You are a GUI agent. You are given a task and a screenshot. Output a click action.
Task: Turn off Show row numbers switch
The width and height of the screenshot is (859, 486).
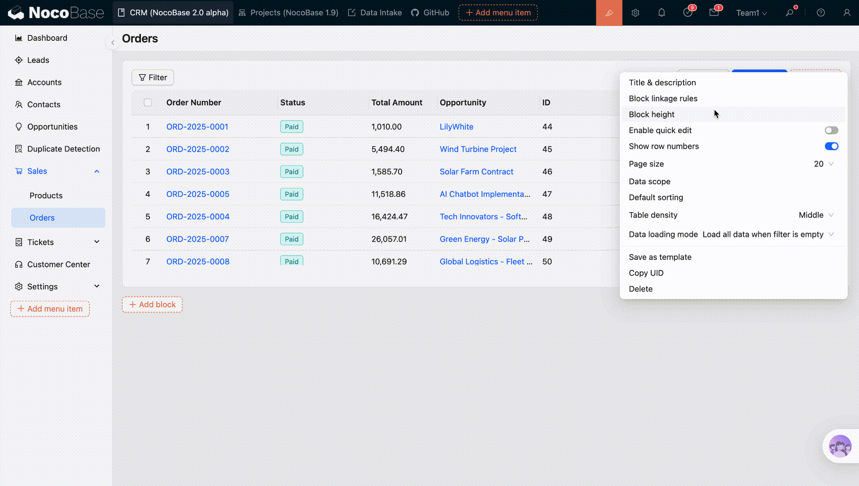tap(831, 146)
